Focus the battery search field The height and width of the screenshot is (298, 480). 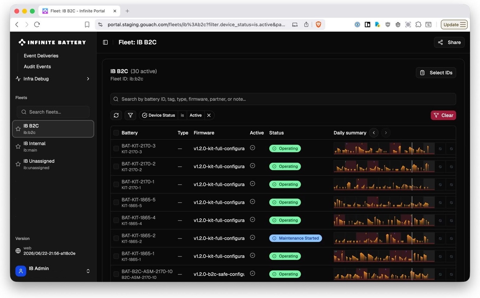point(283,99)
